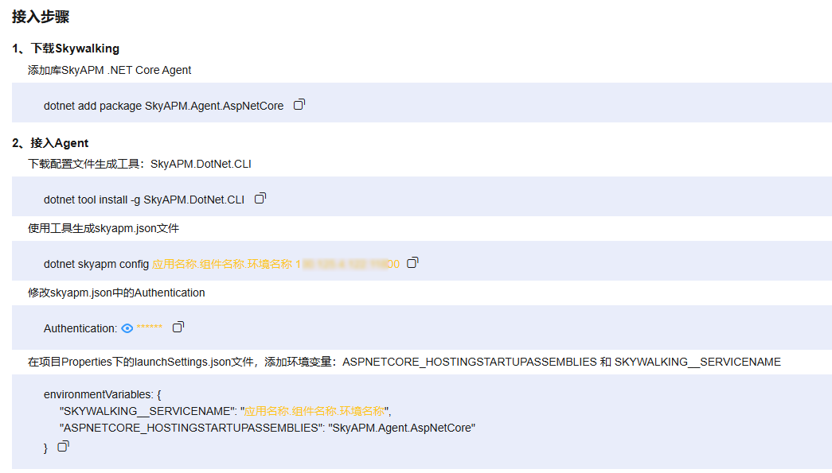Click the masked ****** authentication value
832x473 pixels.
coord(149,328)
